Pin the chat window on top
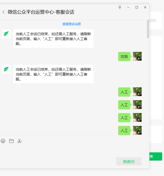Screen dimensions: 164x176 pyautogui.click(x=120, y=7)
